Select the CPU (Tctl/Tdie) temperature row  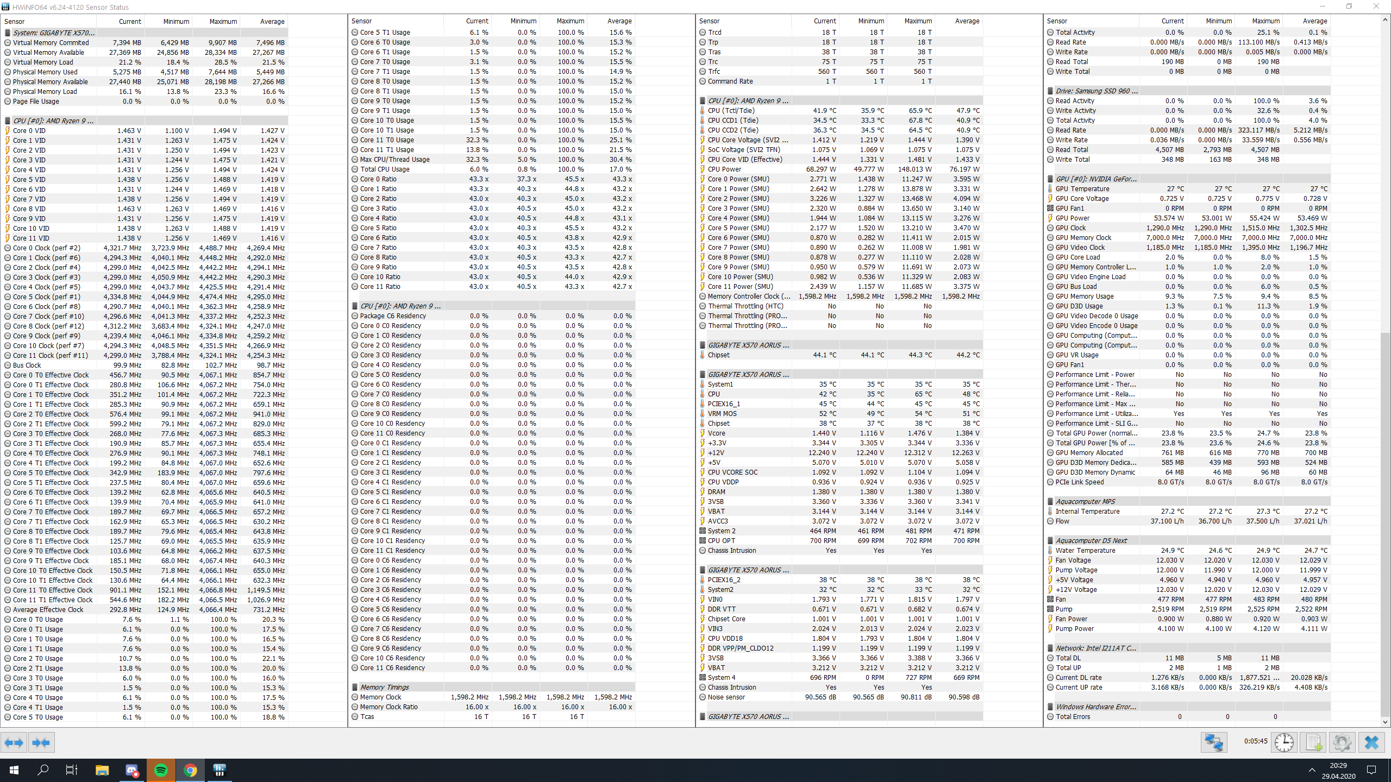731,110
